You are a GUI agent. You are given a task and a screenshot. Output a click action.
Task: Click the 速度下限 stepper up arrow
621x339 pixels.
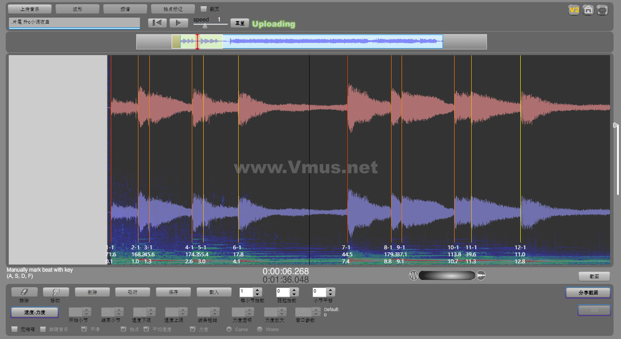click(x=151, y=310)
